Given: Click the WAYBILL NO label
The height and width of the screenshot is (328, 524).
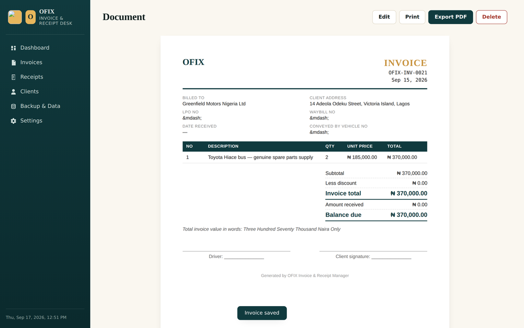Looking at the screenshot, I should point(322,112).
